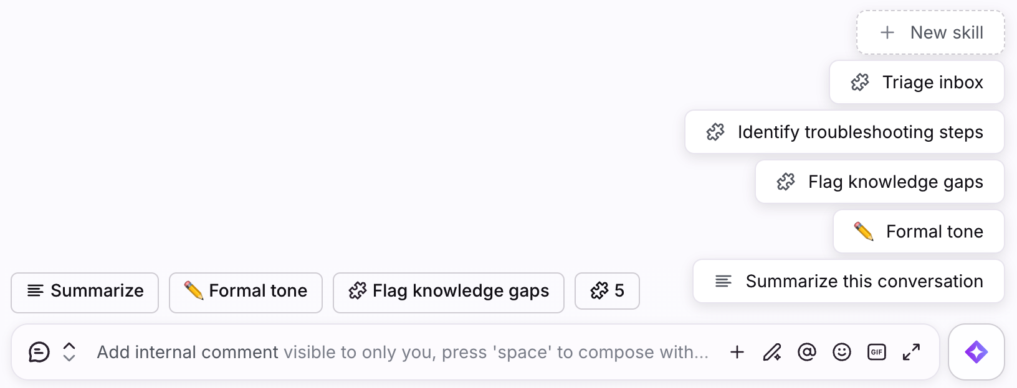Screen dimensions: 1017x388
Task: Choose Identify troubleshooting steps skill
Action: click(844, 132)
